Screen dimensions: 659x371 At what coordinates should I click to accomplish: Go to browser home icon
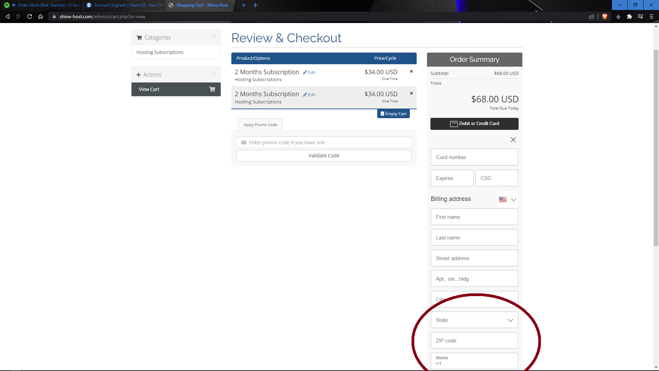(x=41, y=16)
